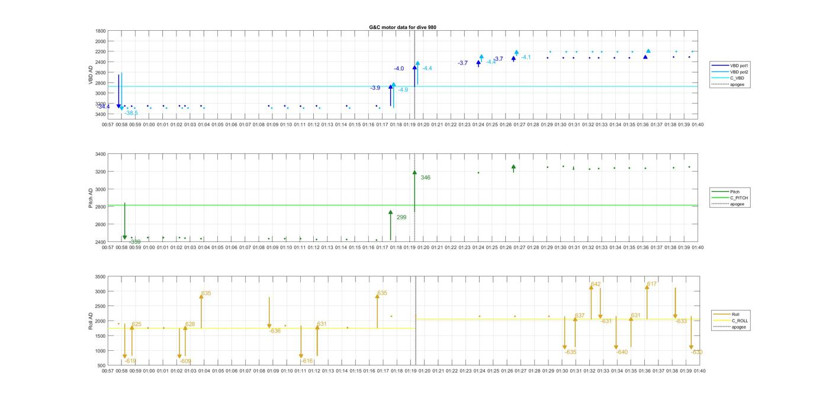The image size is (829, 410).
Task: Click the '-636' roll data label
Action: (x=275, y=331)
